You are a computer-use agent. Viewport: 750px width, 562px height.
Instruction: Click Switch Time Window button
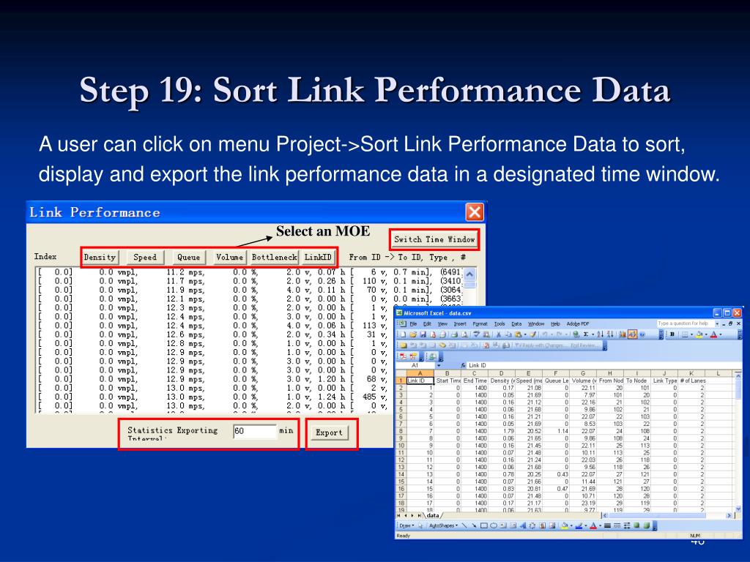coord(434,239)
